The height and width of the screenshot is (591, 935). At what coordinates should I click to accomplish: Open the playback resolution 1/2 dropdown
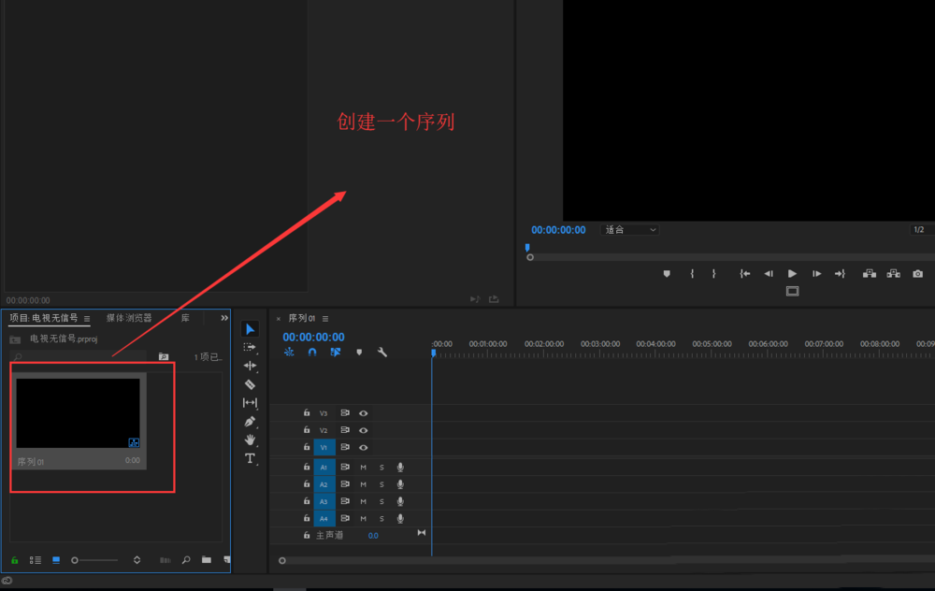(x=917, y=229)
